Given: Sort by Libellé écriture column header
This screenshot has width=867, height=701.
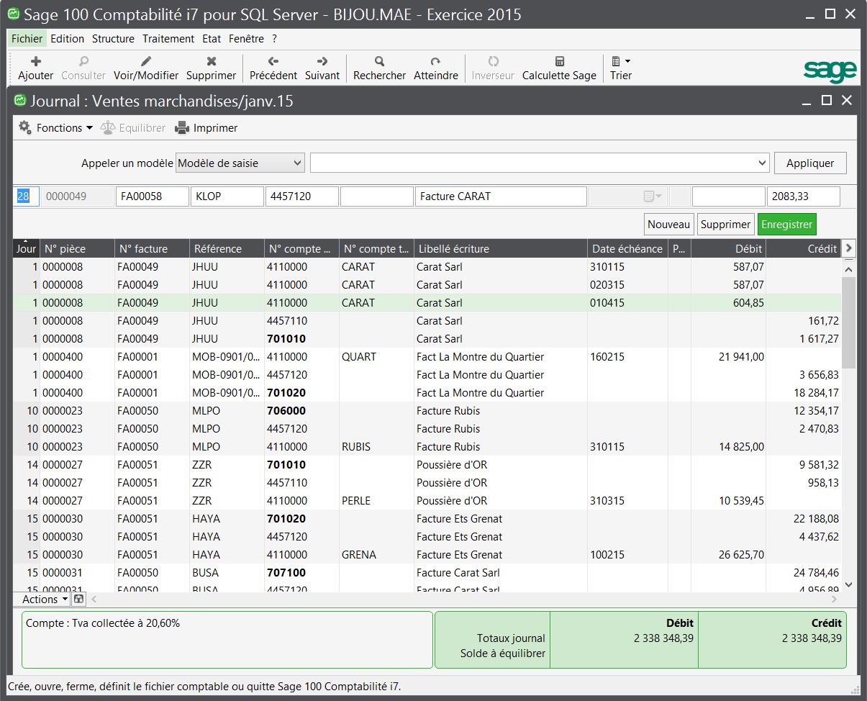Looking at the screenshot, I should click(x=501, y=248).
